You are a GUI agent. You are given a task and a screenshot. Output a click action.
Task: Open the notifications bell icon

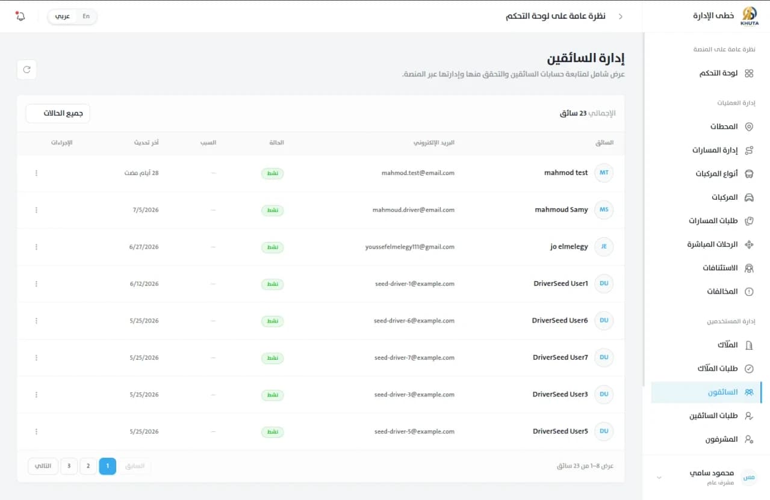(20, 16)
